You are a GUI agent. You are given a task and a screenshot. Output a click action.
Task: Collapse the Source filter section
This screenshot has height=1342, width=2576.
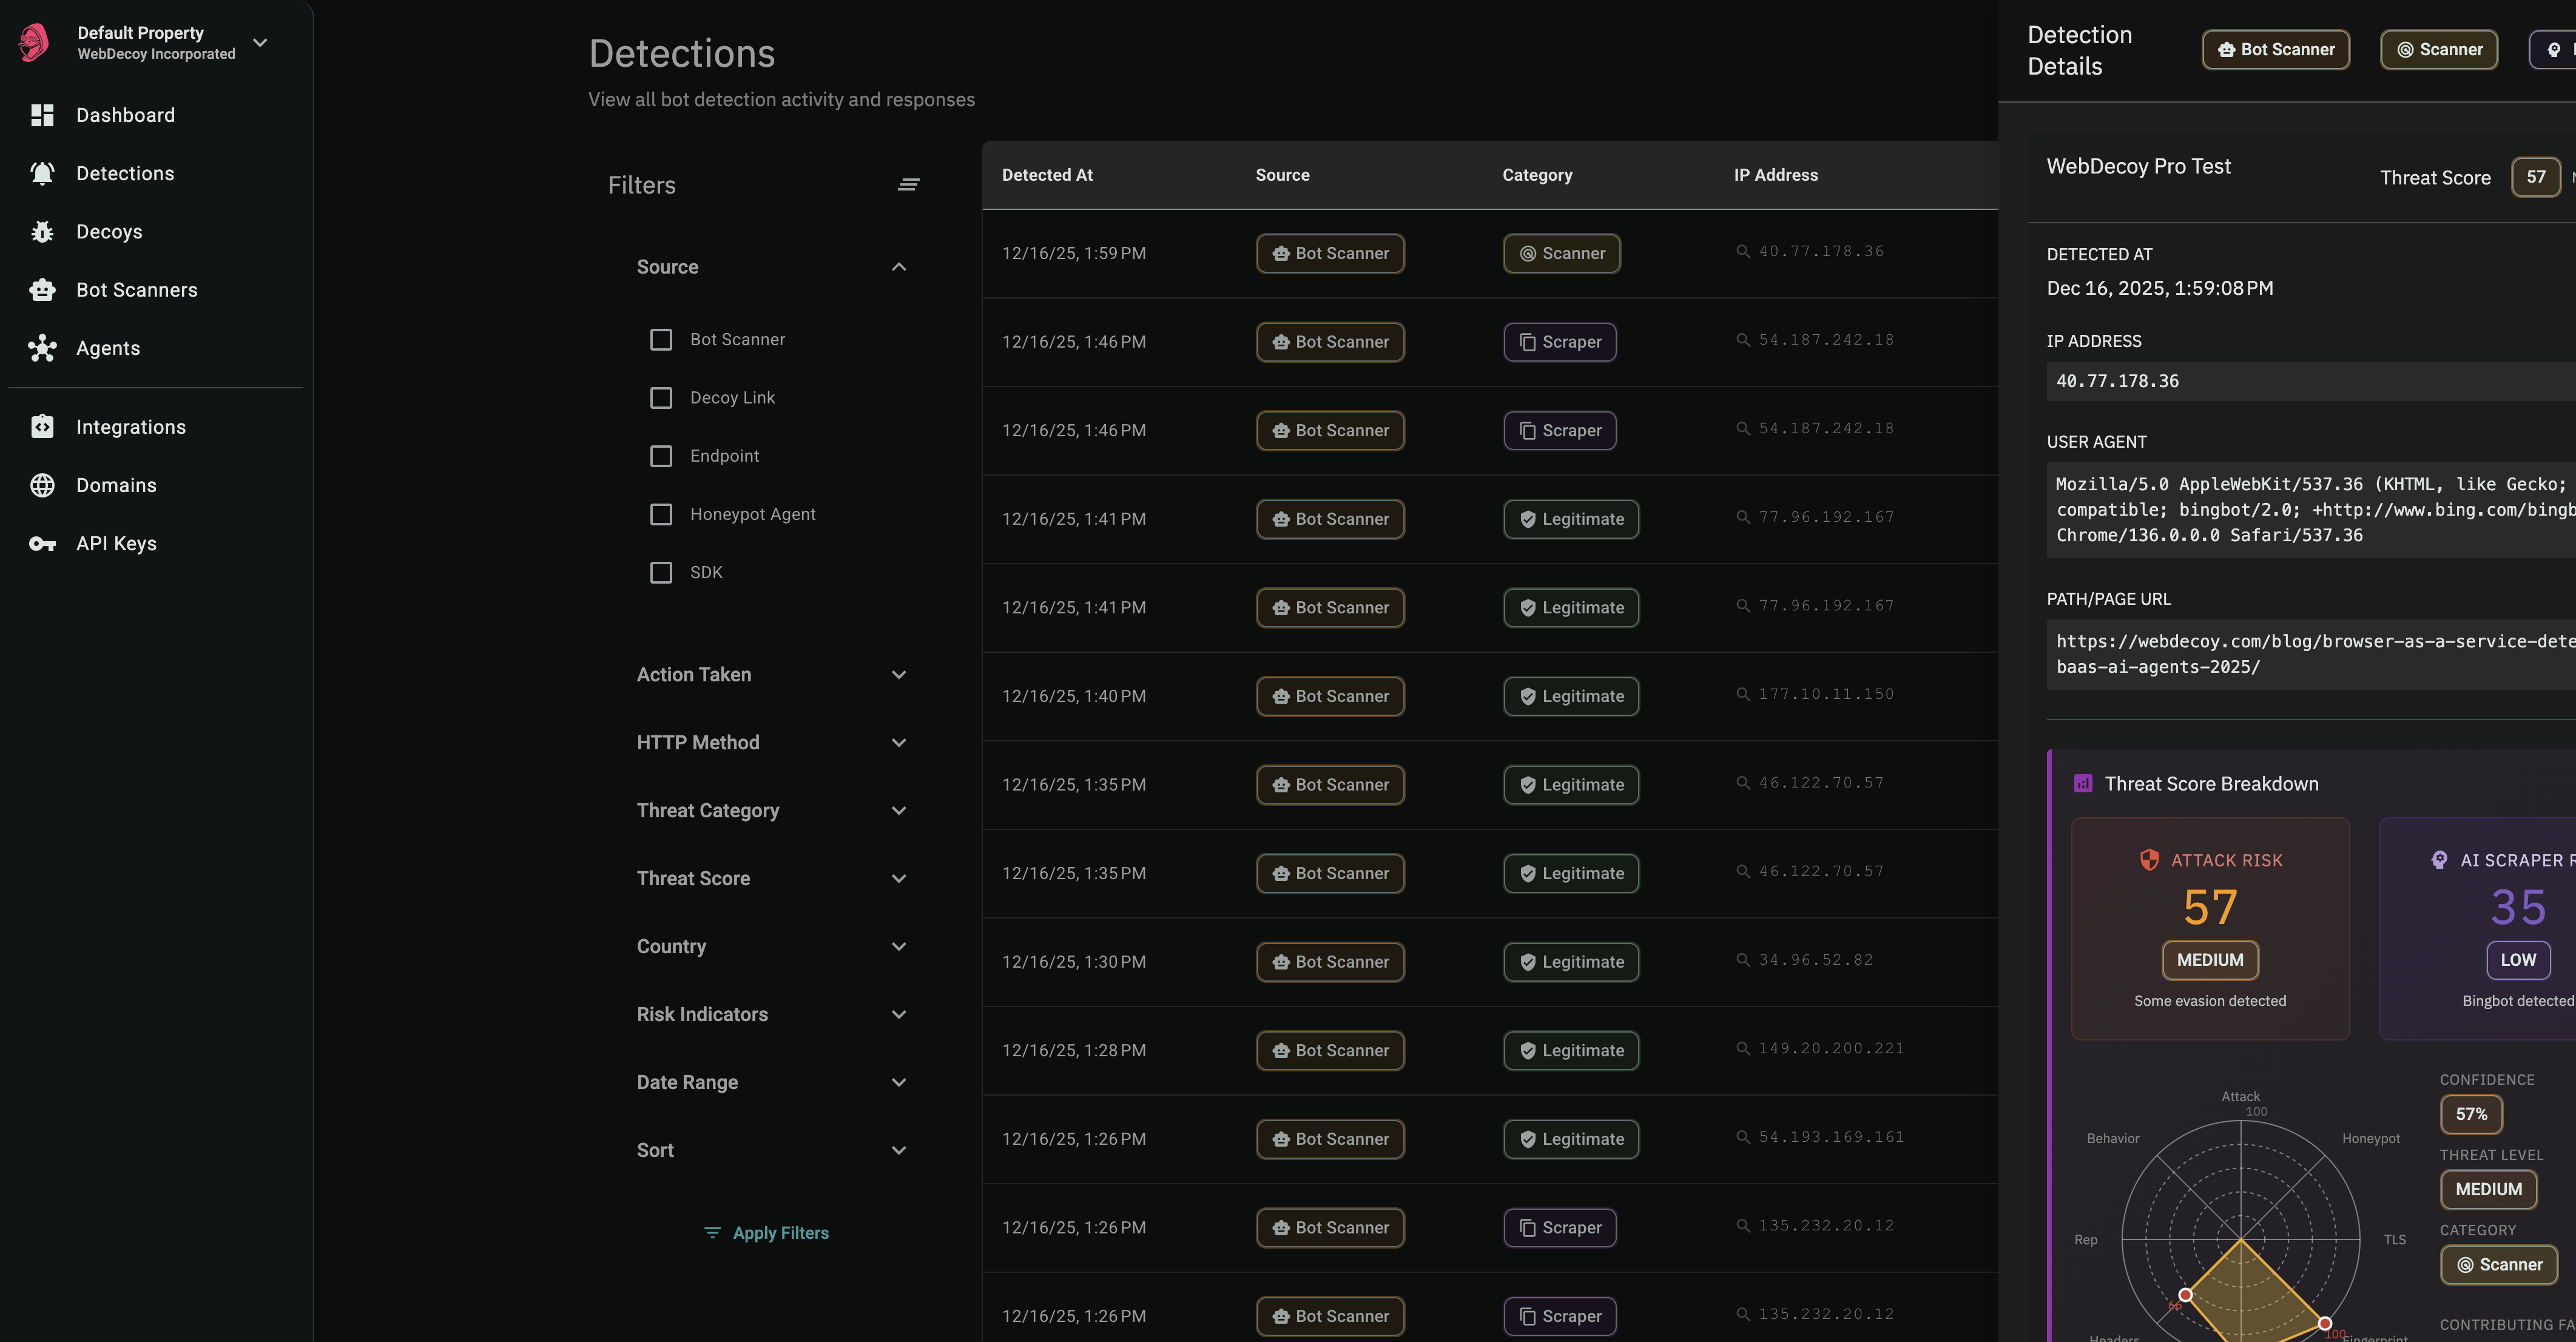point(898,267)
